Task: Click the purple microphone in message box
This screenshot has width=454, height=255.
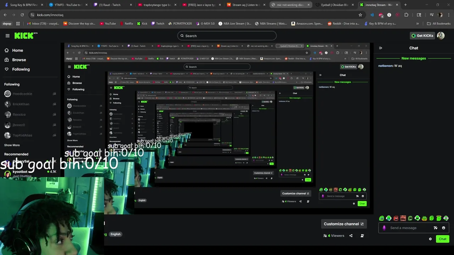Action: (x=384, y=228)
